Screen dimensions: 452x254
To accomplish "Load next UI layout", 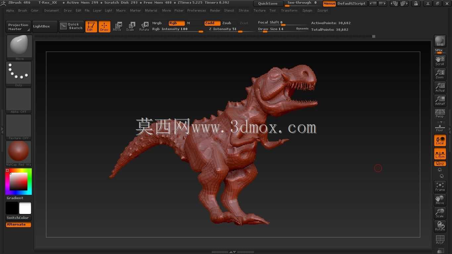I will [x=404, y=4].
